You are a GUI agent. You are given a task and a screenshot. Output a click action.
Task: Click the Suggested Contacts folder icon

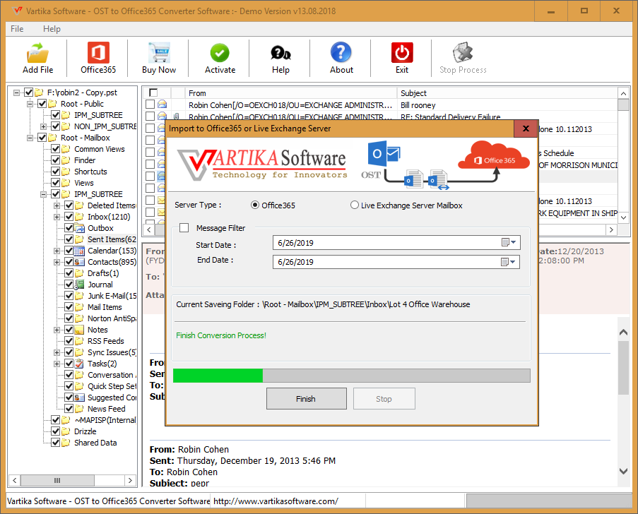click(x=80, y=398)
